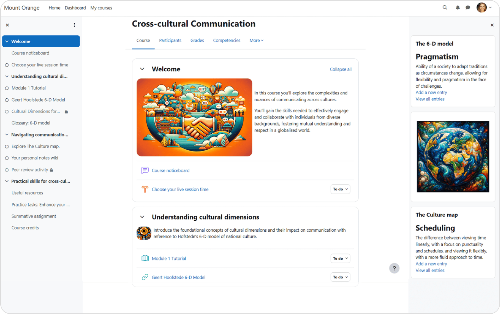Click the Course noticeboard forum icon

click(145, 170)
